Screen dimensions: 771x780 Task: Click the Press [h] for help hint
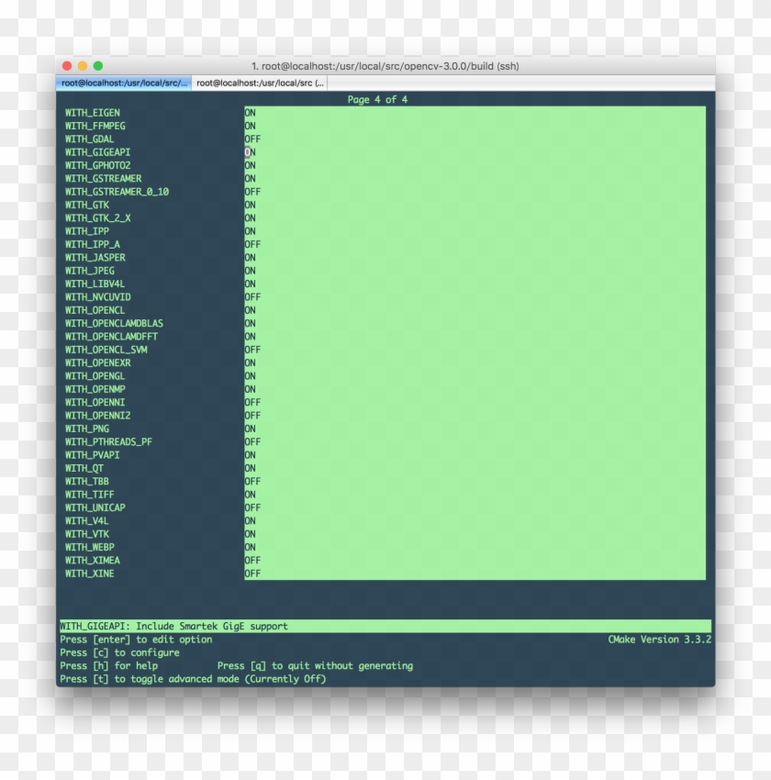109,666
